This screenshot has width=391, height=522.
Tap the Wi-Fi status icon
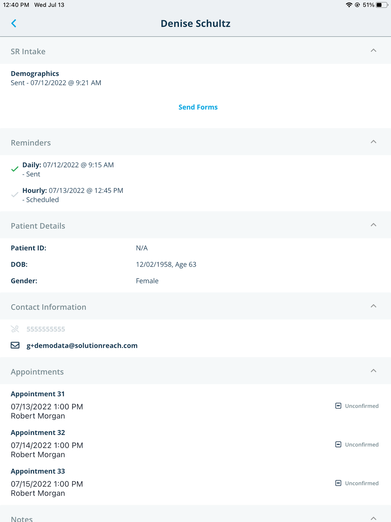[349, 5]
